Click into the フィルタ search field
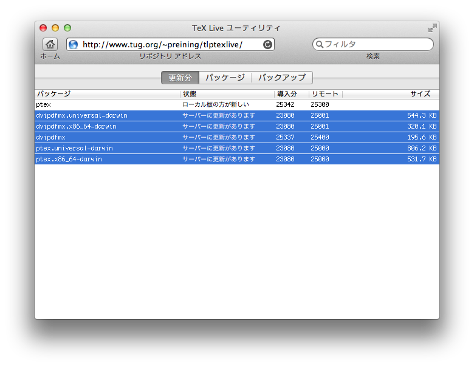Image resolution: width=474 pixels, height=367 pixels. click(x=373, y=45)
